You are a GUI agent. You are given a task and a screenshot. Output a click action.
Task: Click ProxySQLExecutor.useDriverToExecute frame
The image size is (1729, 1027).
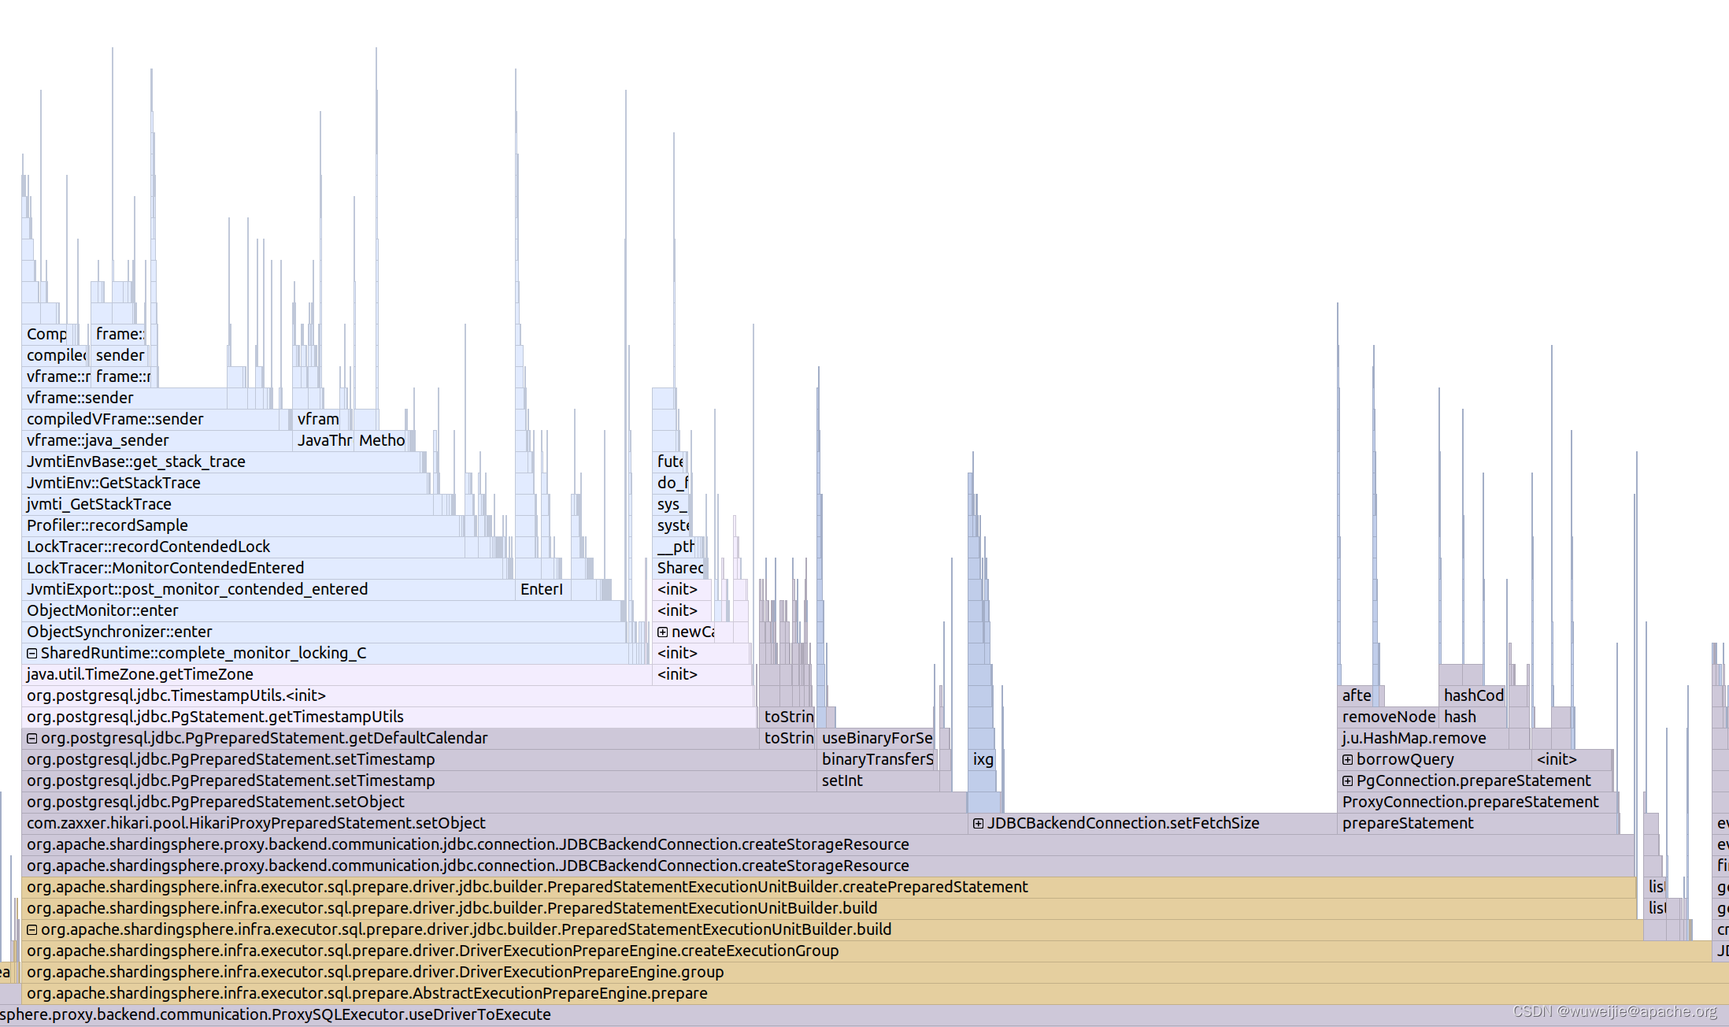[864, 1014]
